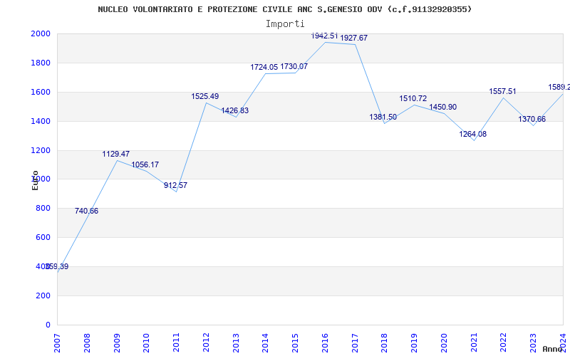570x356 pixels.
Task: Select data label 740.66 for 2008
Action: point(86,211)
